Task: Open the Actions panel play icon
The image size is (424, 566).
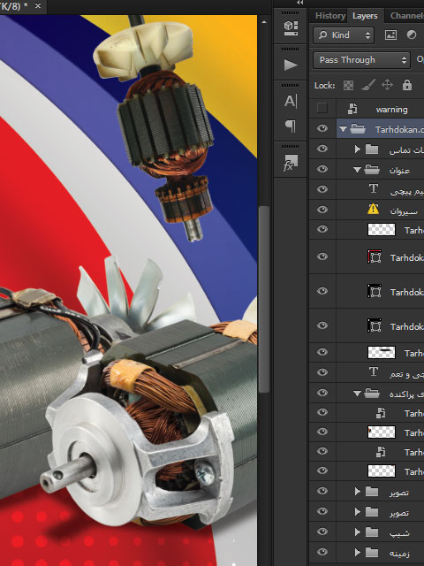Action: (291, 65)
